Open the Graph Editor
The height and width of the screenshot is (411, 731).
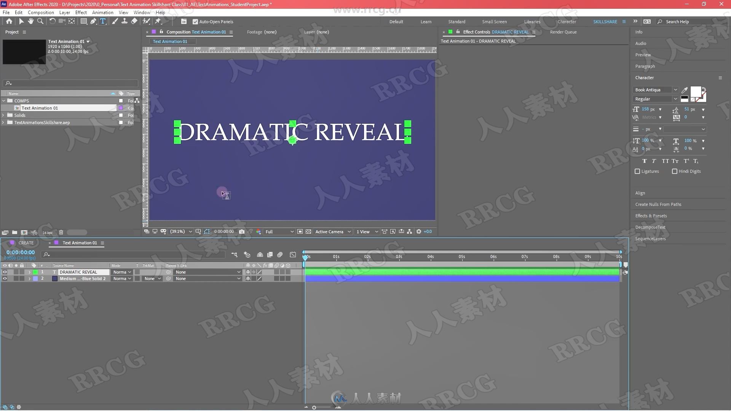tap(293, 255)
